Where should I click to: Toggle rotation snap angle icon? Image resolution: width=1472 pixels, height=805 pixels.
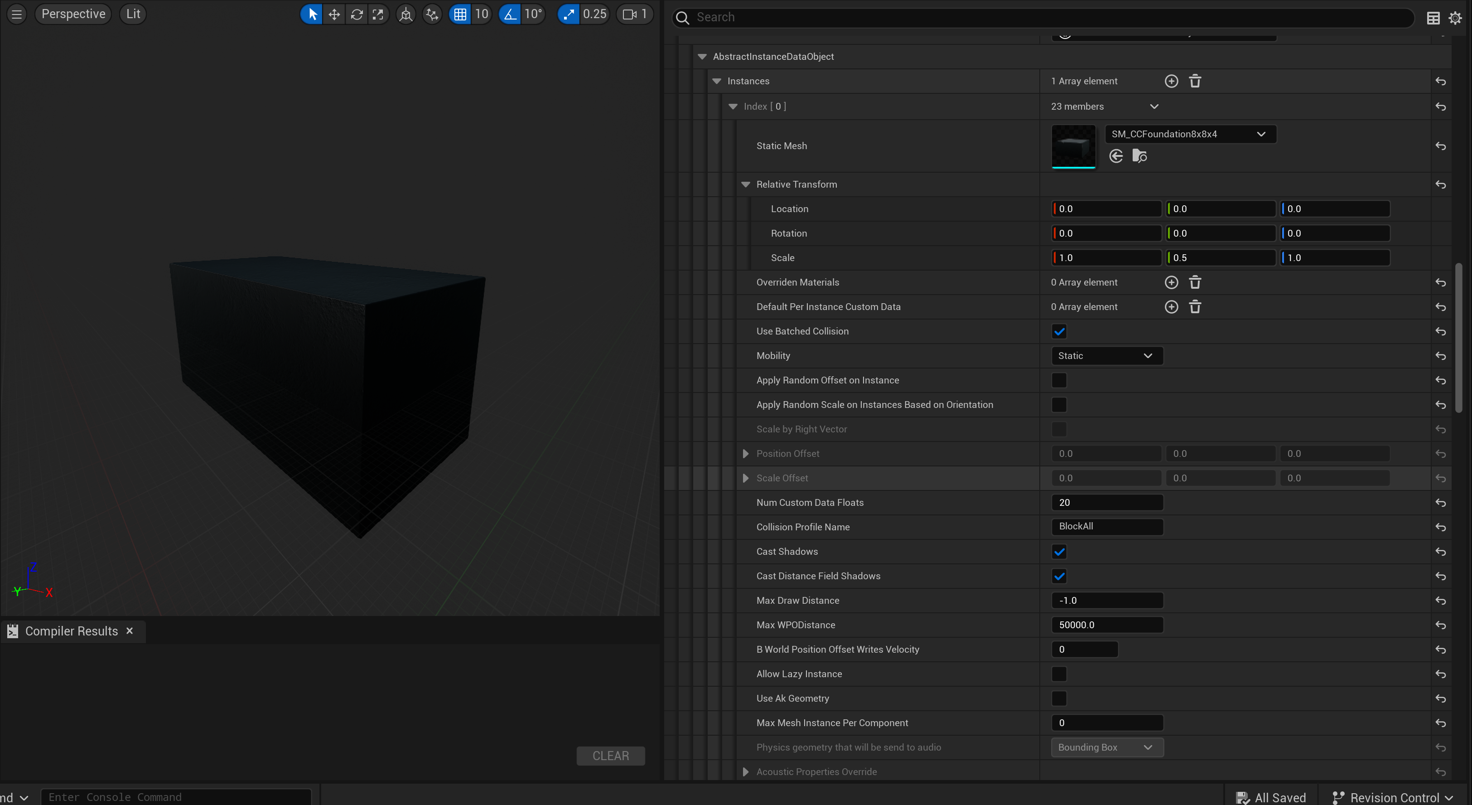pos(510,15)
